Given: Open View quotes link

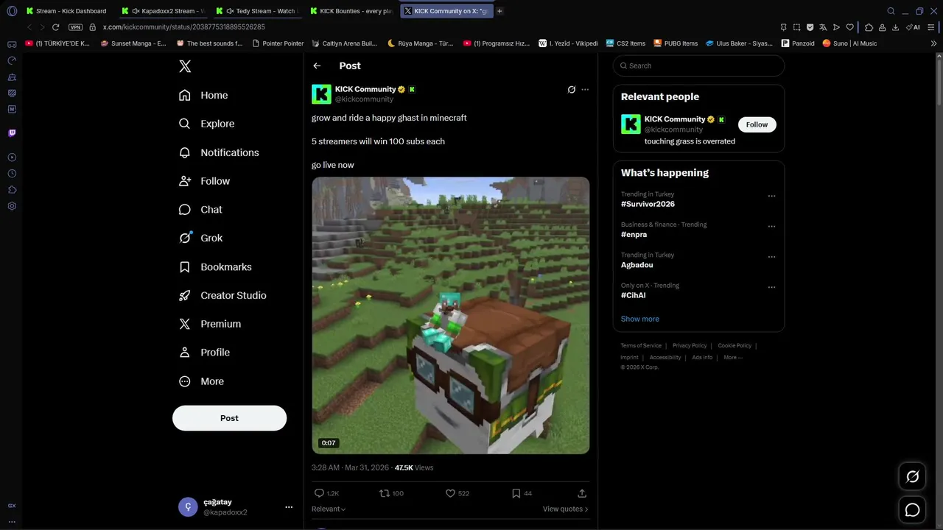Looking at the screenshot, I should [565, 509].
